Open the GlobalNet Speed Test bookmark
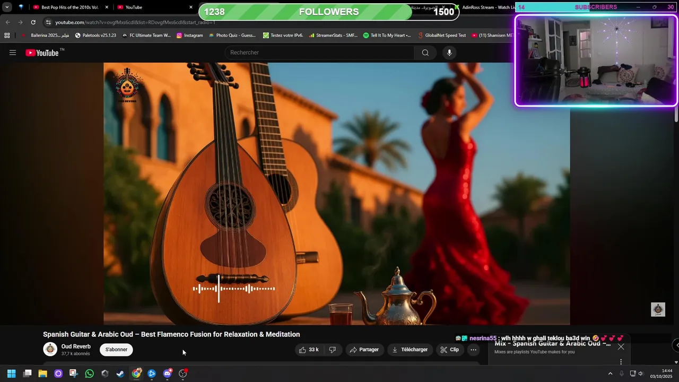Image resolution: width=679 pixels, height=382 pixels. [x=442, y=36]
